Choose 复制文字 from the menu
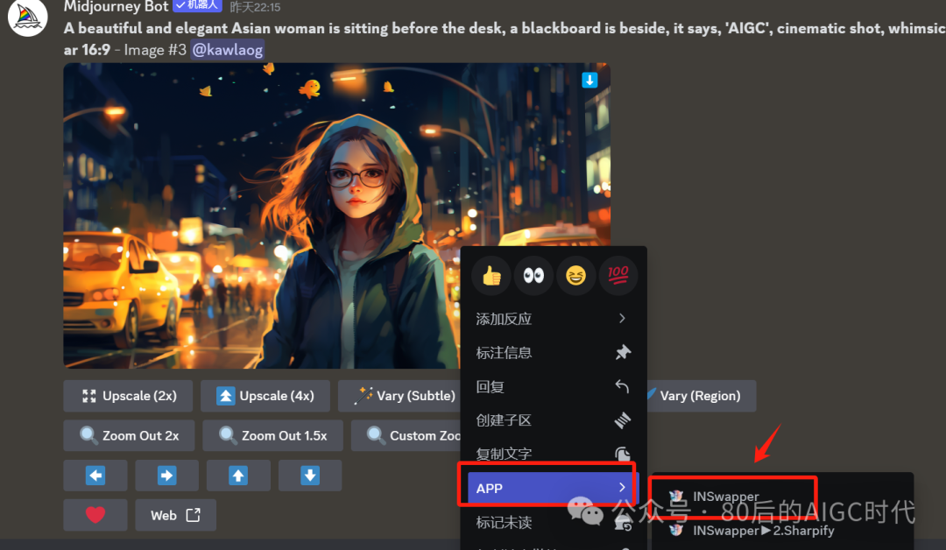This screenshot has width=946, height=550. click(x=552, y=454)
